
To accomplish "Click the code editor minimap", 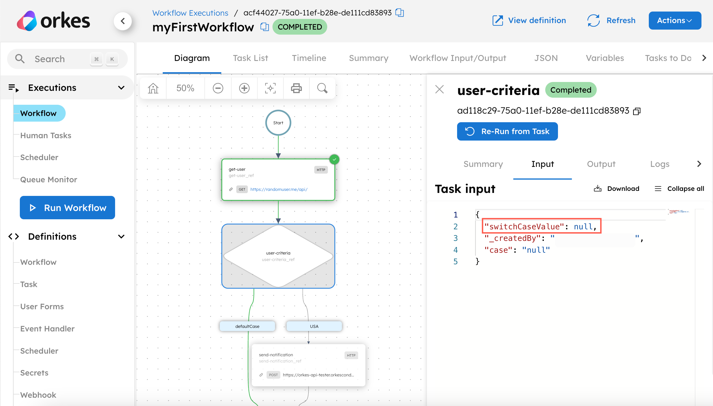I will tap(679, 212).
